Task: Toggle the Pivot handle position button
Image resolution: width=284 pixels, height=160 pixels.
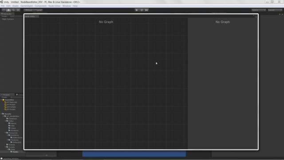Action: point(28,10)
